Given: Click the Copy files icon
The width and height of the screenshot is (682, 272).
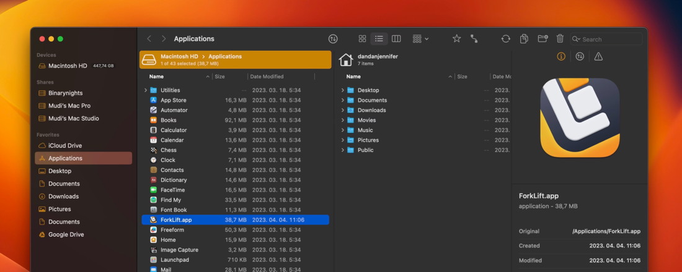Looking at the screenshot, I should [x=524, y=39].
